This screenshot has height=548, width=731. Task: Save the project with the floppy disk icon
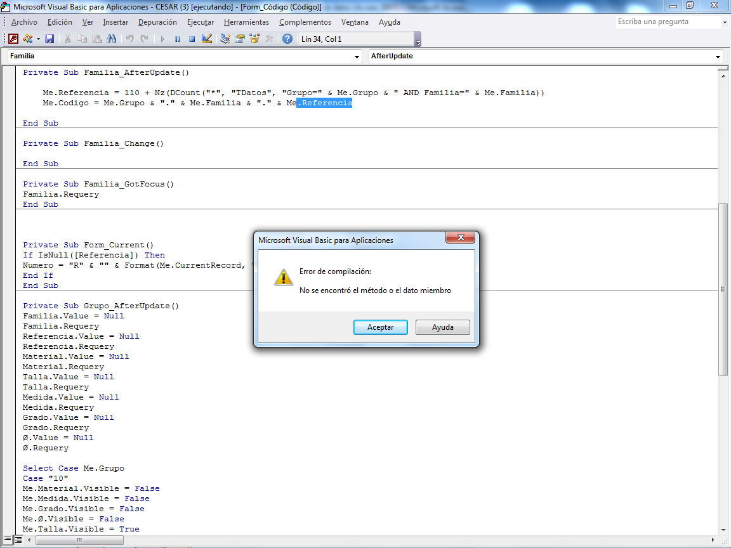(49, 39)
